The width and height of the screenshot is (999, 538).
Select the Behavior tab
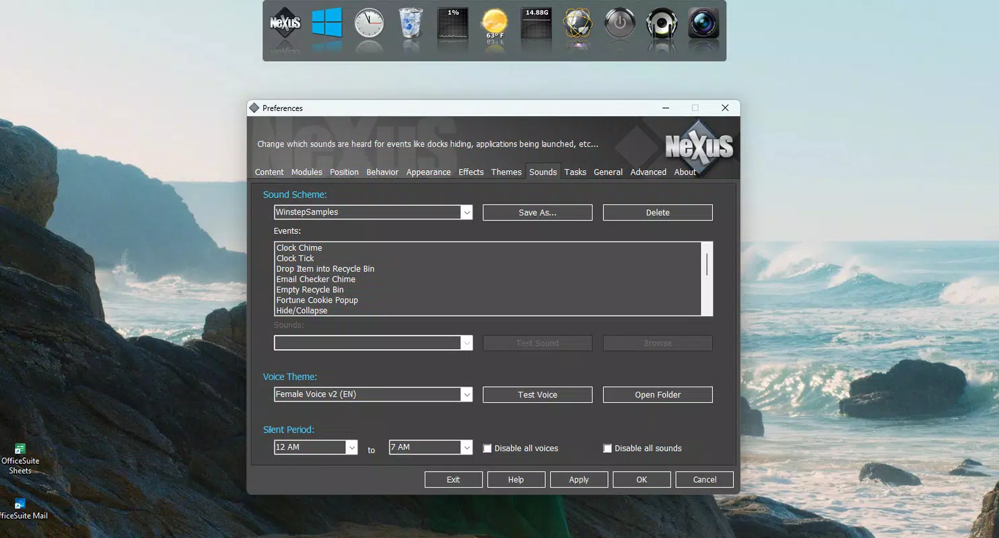pos(382,172)
